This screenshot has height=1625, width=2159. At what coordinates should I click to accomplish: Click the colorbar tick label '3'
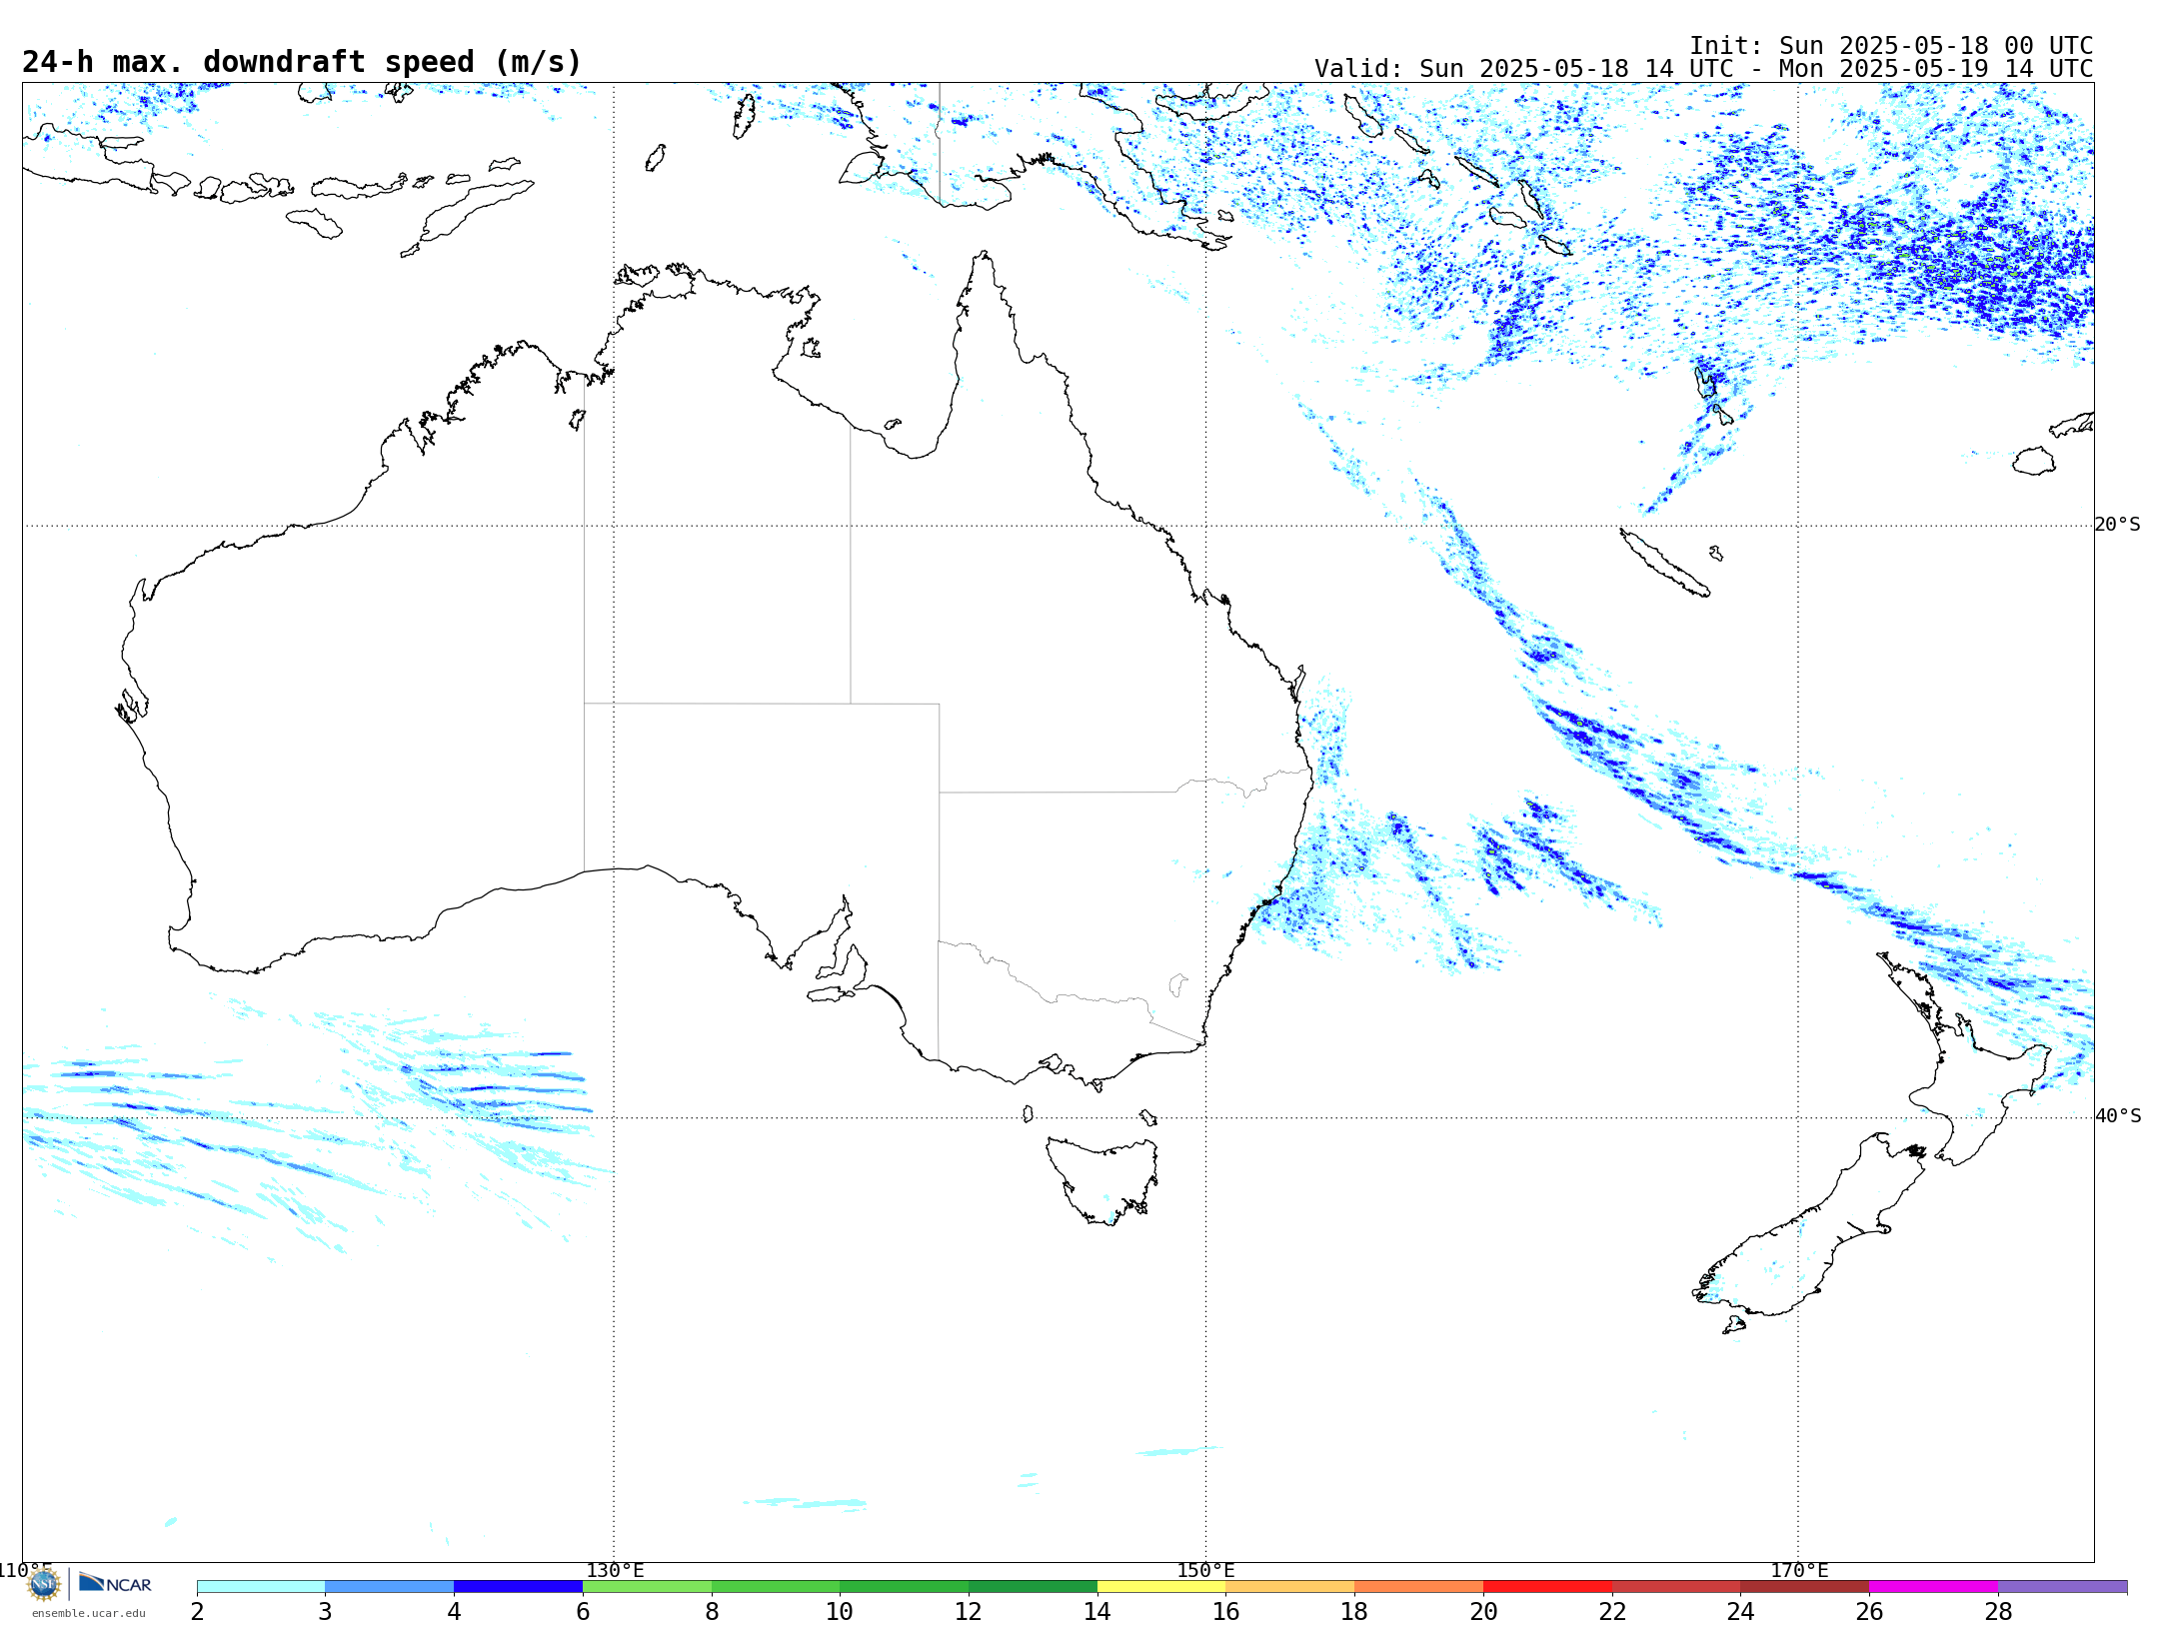pos(325,1611)
